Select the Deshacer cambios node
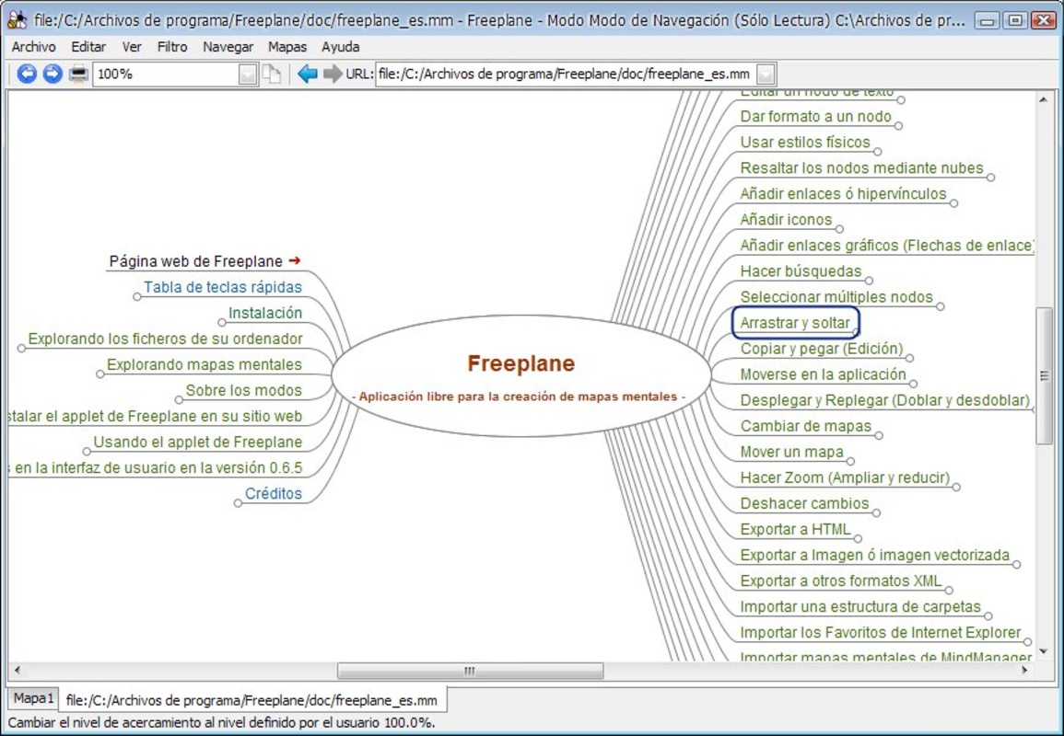1064x736 pixels. (804, 503)
